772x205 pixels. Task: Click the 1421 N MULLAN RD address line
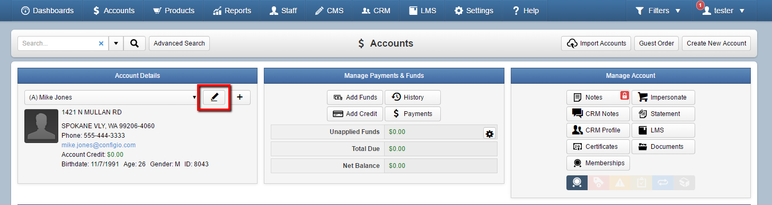click(x=92, y=112)
